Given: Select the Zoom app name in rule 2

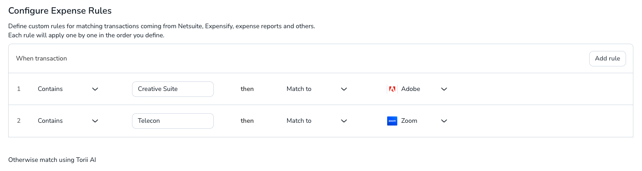Looking at the screenshot, I should (409, 121).
